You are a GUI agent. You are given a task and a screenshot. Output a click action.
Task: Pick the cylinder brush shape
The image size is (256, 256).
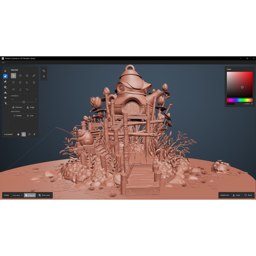13,83
